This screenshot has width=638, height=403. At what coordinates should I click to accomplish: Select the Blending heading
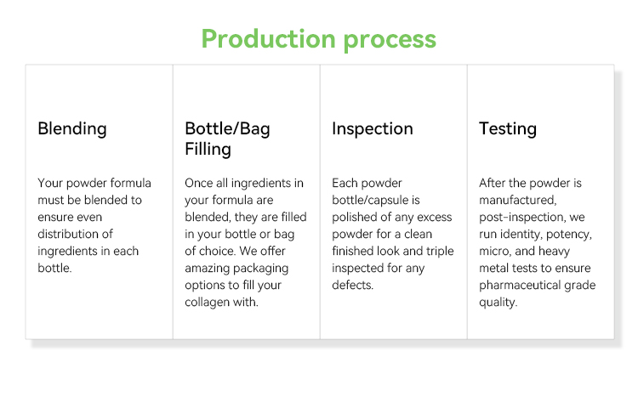pyautogui.click(x=72, y=129)
